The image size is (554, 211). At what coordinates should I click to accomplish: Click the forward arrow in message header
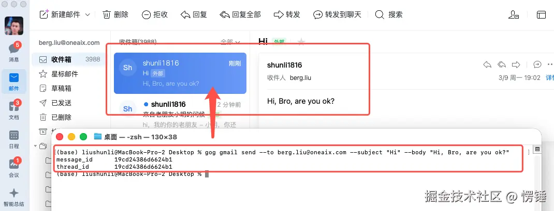pos(516,64)
